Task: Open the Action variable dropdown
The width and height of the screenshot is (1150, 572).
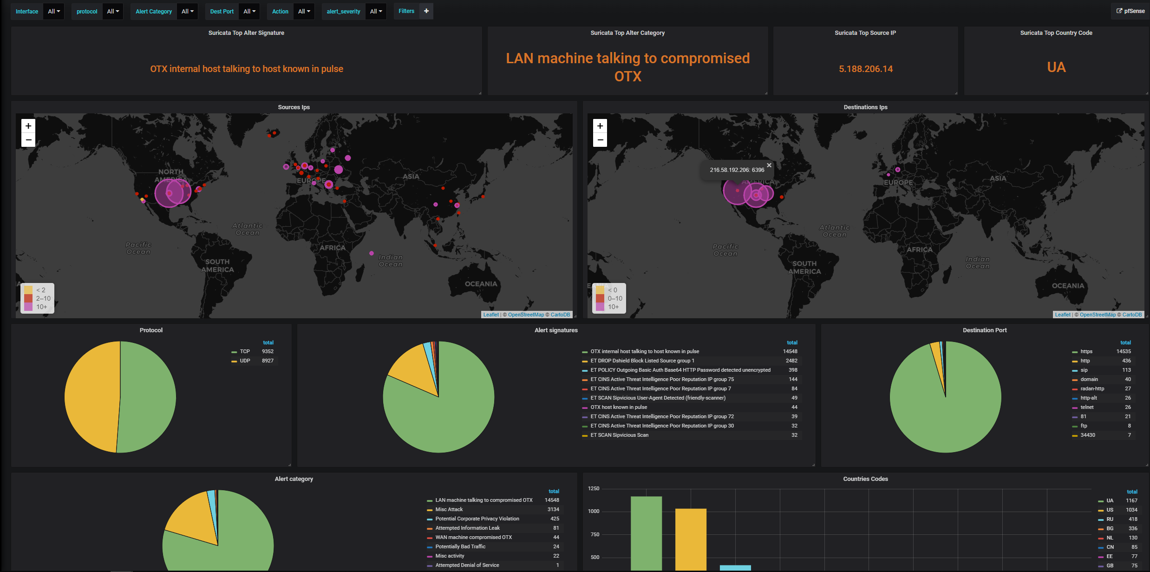Action: pos(304,11)
